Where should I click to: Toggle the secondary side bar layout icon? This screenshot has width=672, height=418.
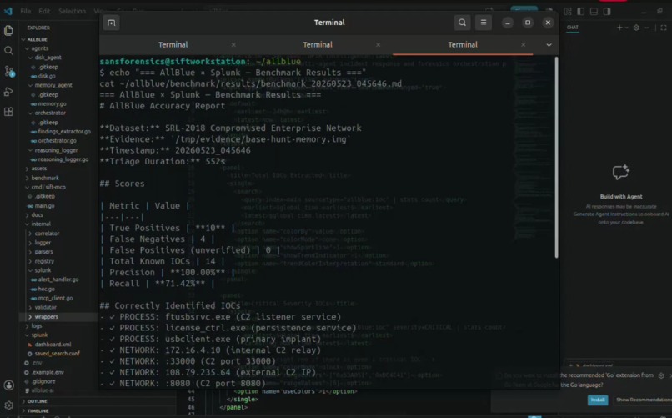tap(607, 11)
